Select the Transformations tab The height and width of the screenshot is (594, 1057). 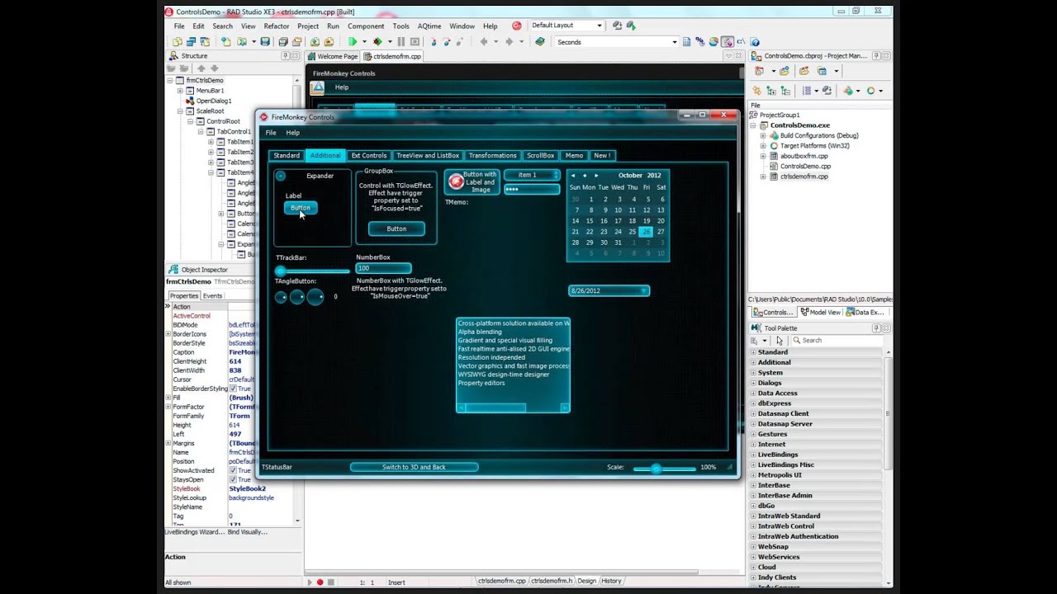[492, 155]
